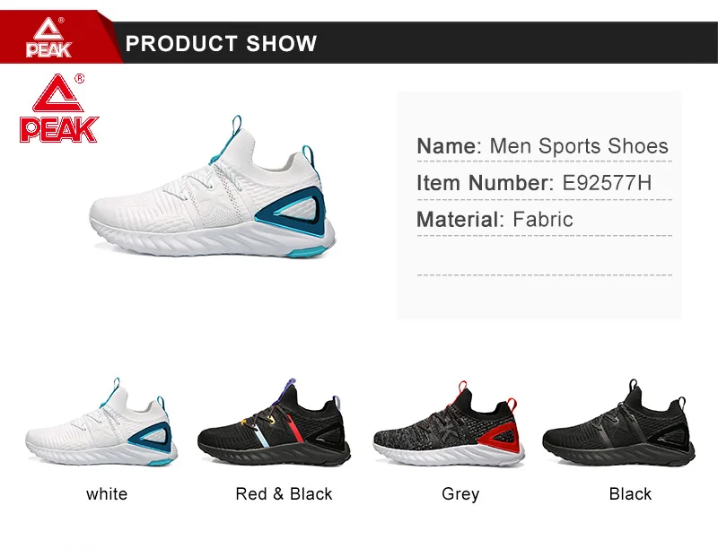Click the white PEAK logo in red banner
This screenshot has height=549, width=718.
(x=48, y=38)
